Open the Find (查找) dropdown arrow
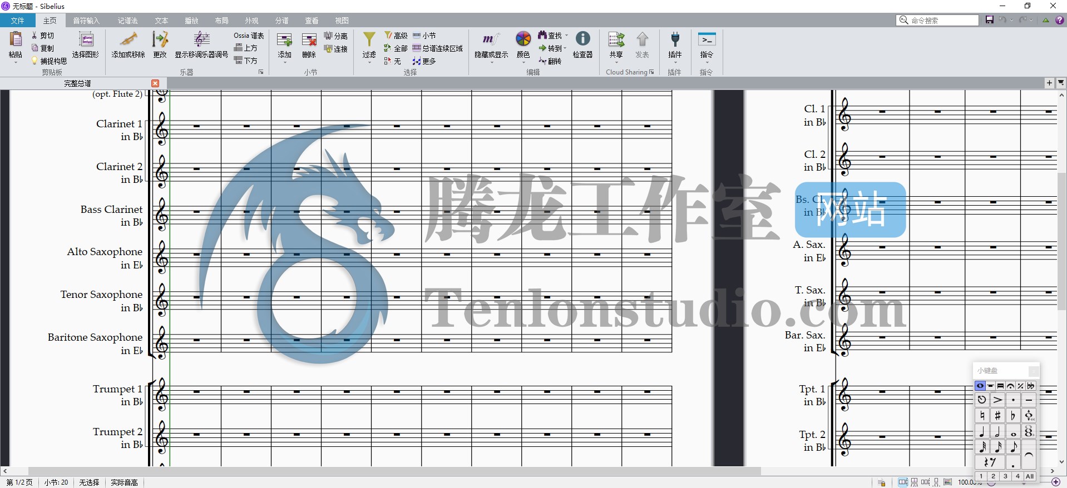 567,36
